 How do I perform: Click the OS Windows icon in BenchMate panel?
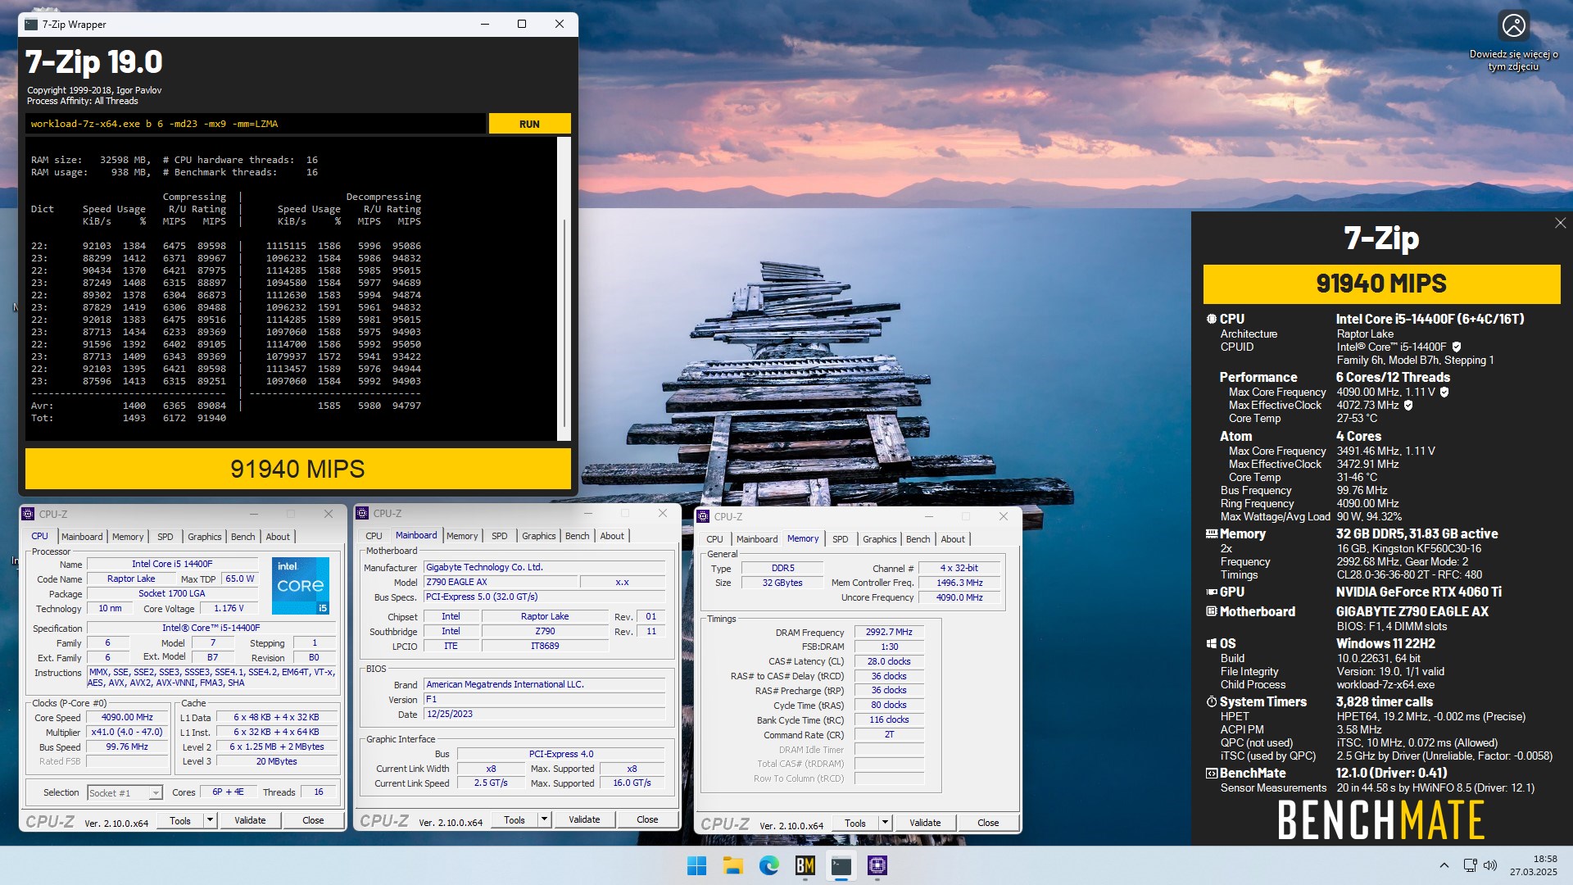[1211, 643]
